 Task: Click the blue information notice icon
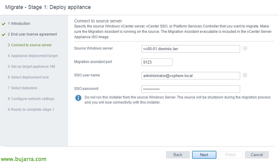(78, 98)
